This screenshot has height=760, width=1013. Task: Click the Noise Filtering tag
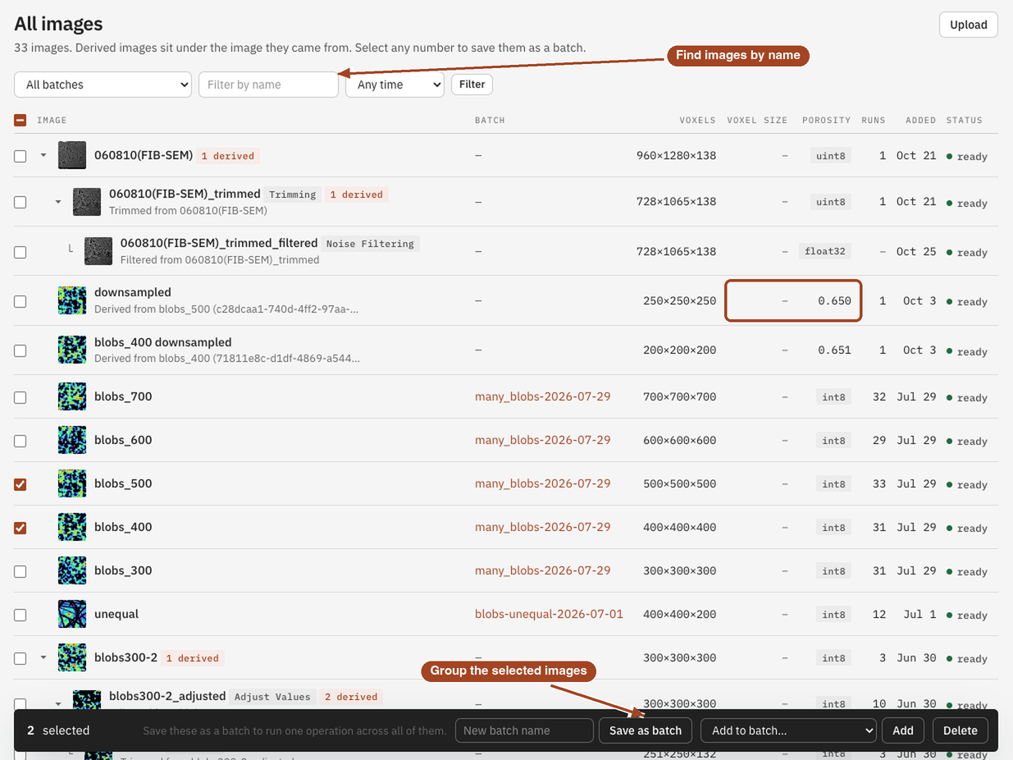click(370, 244)
